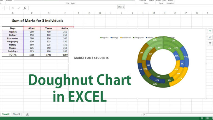Select column E header

click(x=65, y=13)
